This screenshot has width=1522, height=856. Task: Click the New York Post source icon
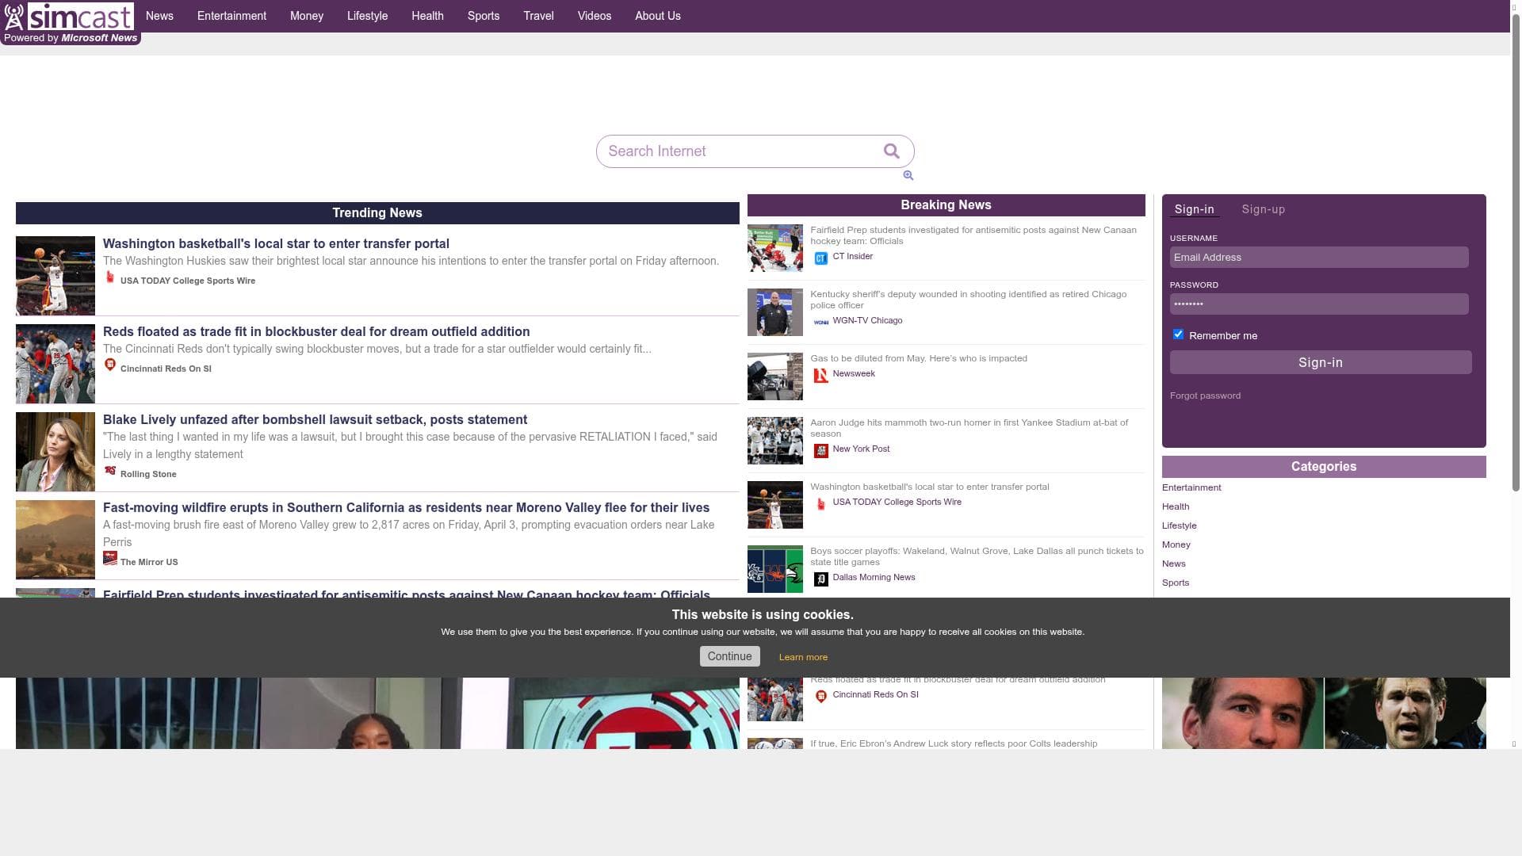pyautogui.click(x=820, y=450)
